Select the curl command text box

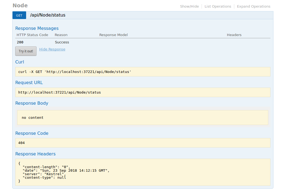[x=143, y=72]
